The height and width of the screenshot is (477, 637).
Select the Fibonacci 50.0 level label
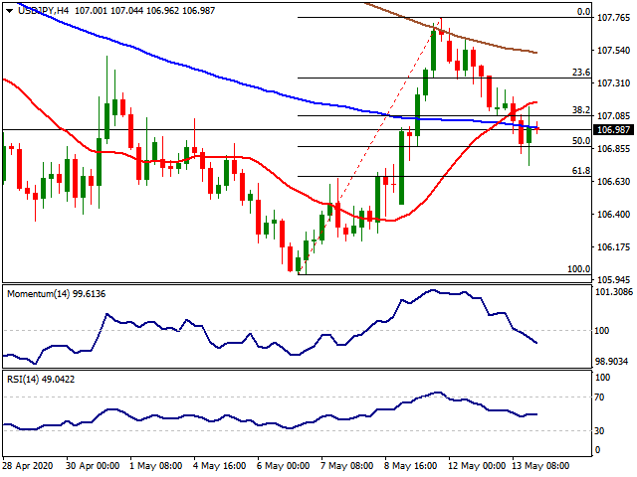[581, 141]
